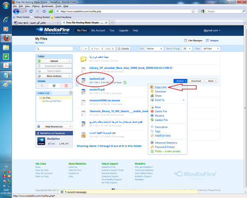Click the yellow folder icon in file list
247x198 pixels.
click(x=84, y=59)
